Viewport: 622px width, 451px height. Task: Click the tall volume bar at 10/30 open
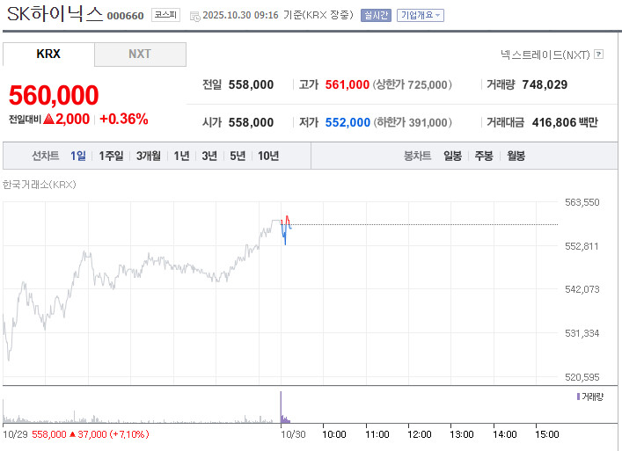tap(281, 407)
